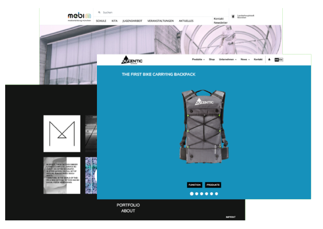Viewport: 323px width, 229px height.
Task: Expand the Unternehmen dropdown menu
Action: [x=228, y=59]
